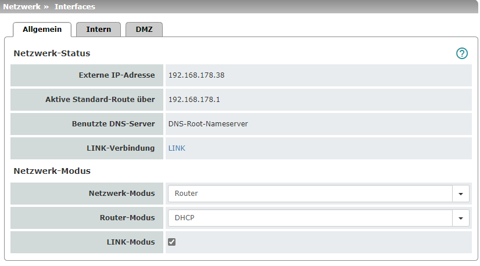Switch to the Allgemein tab

(42, 30)
